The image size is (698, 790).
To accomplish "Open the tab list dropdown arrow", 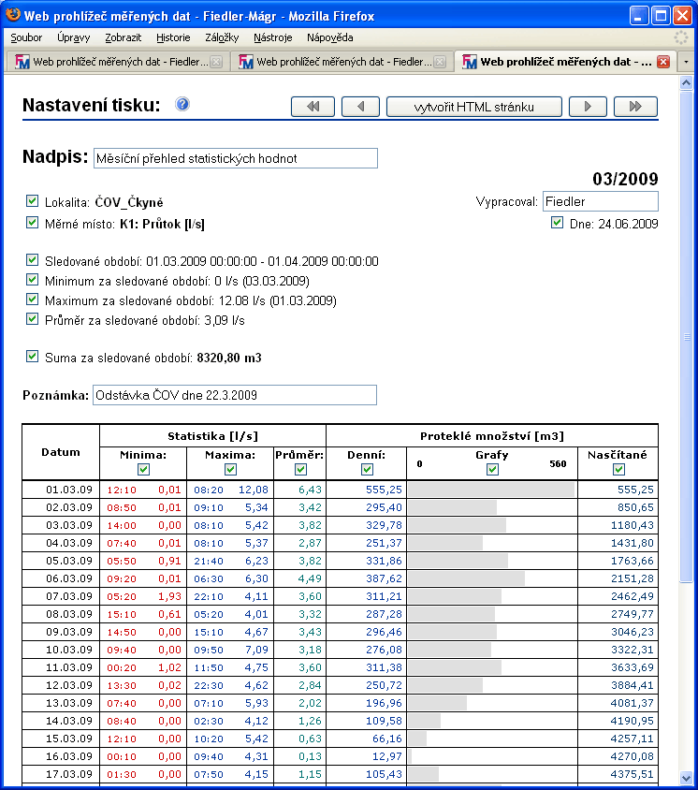I will click(x=688, y=62).
